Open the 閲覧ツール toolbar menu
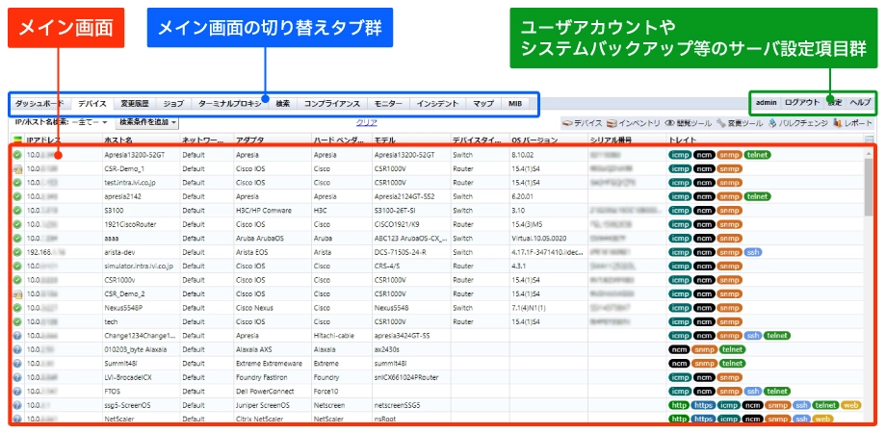This screenshot has height=433, width=886. (689, 122)
